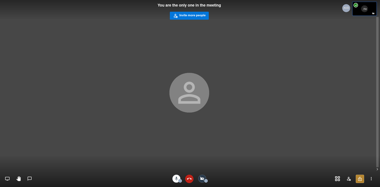This screenshot has height=187, width=380.
Task: Select the AUD participant avatar
Action: pos(346,8)
